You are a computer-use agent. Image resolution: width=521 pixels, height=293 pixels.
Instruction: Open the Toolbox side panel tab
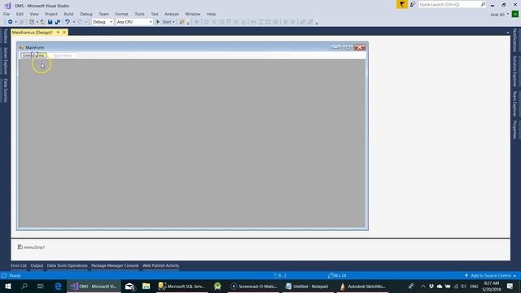(6, 36)
